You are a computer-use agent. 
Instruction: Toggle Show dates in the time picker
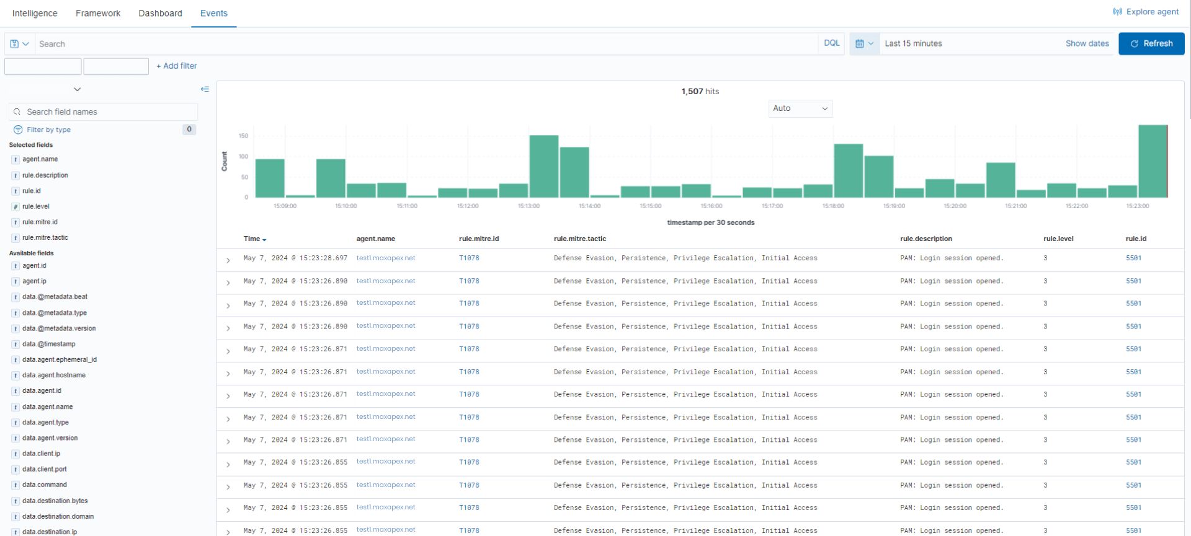[x=1087, y=43]
